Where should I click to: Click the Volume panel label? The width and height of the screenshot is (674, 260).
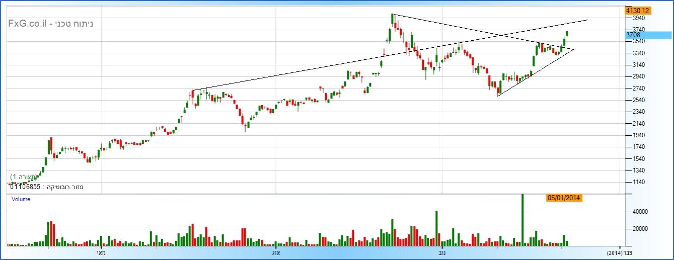tap(21, 199)
